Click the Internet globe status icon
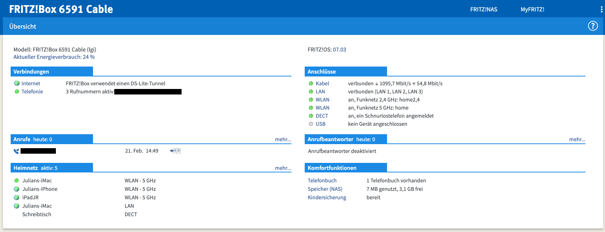605x232 pixels. pos(17,83)
